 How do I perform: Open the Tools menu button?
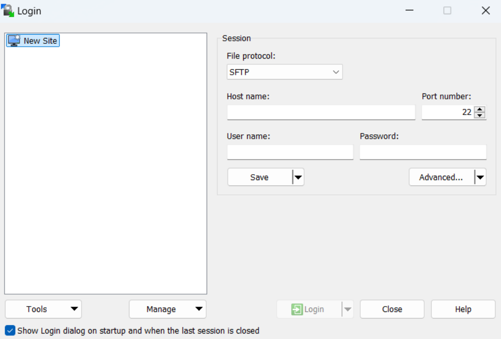pyautogui.click(x=43, y=309)
